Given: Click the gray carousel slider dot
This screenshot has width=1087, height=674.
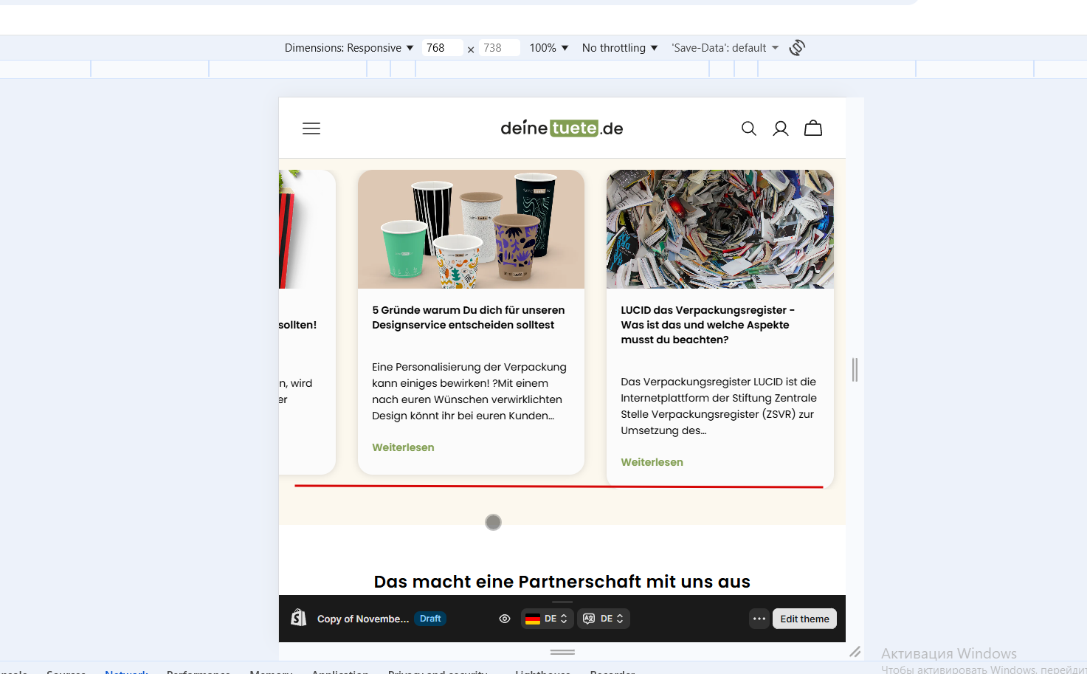Looking at the screenshot, I should pyautogui.click(x=493, y=523).
